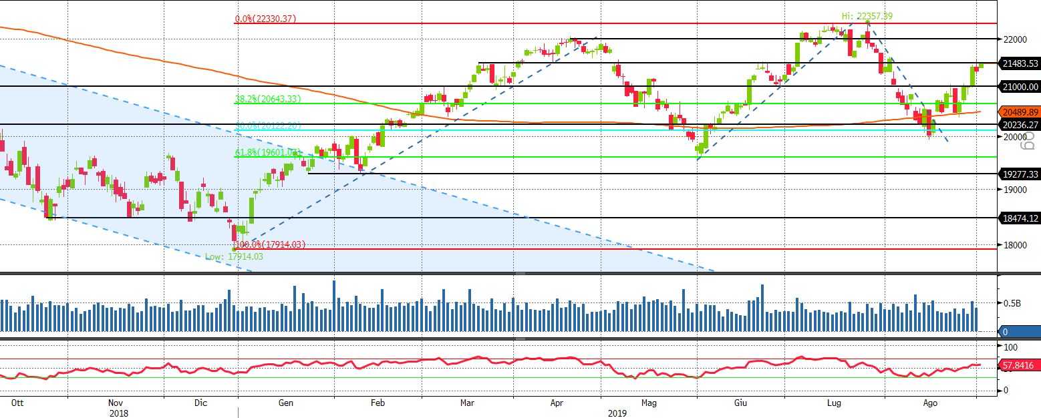The image size is (1041, 418).
Task: Click the Ott month label
Action: tap(18, 403)
